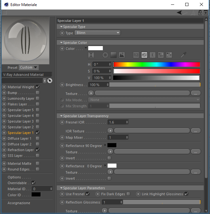The height and width of the screenshot is (214, 210).
Task: Go back with the left arrow icon
Action: tap(179, 13)
